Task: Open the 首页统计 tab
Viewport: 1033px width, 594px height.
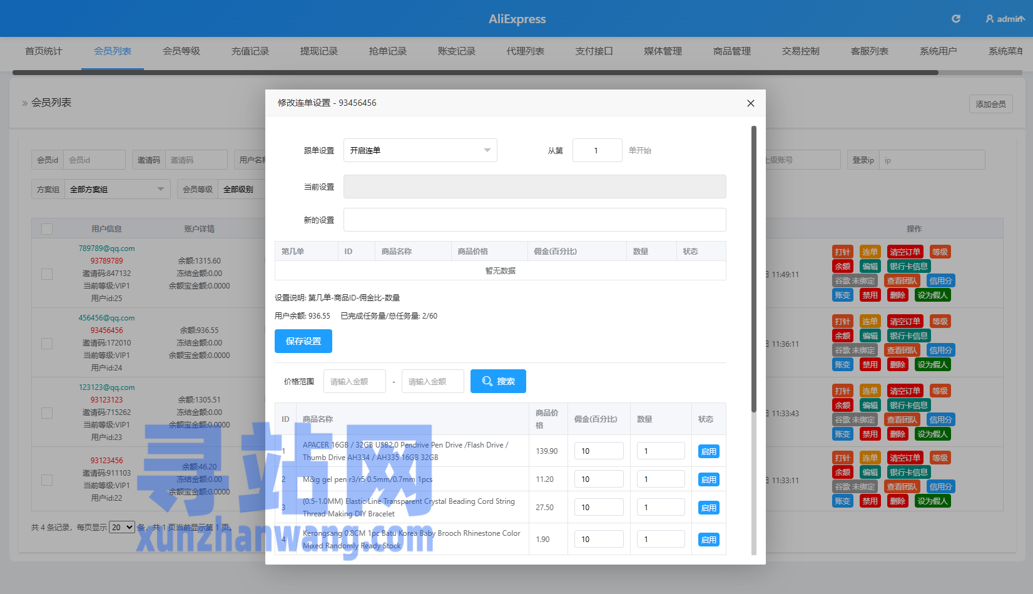Action: [44, 51]
